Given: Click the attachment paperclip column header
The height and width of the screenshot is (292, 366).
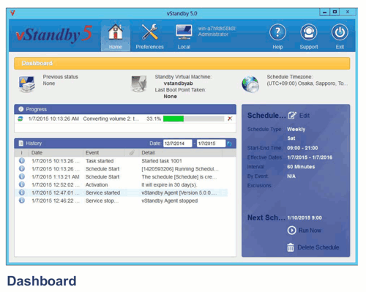Looking at the screenshot, I should pos(132,153).
